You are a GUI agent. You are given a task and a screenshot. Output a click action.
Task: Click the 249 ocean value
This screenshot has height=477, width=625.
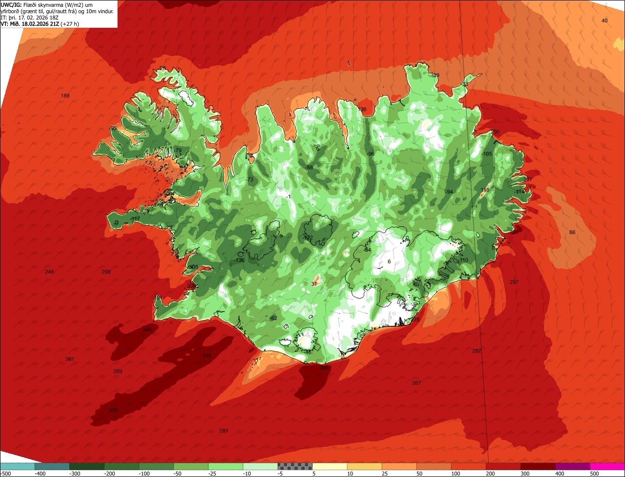tap(49, 272)
